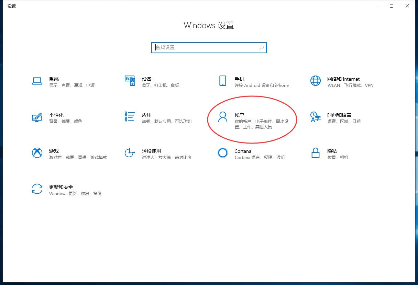This screenshot has height=285, width=418.
Task: Open the 帐户 person icon
Action: (x=223, y=117)
